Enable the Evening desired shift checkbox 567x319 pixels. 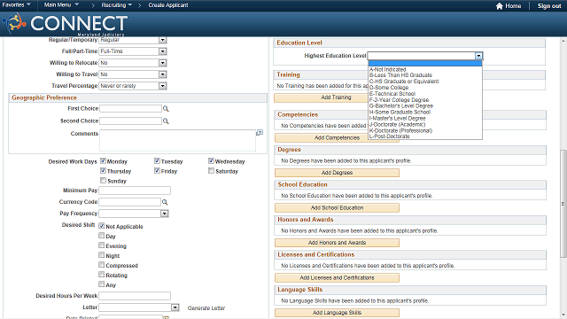[x=102, y=245]
